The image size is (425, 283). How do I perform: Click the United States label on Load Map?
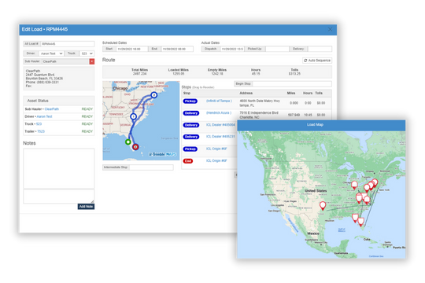click(x=316, y=191)
